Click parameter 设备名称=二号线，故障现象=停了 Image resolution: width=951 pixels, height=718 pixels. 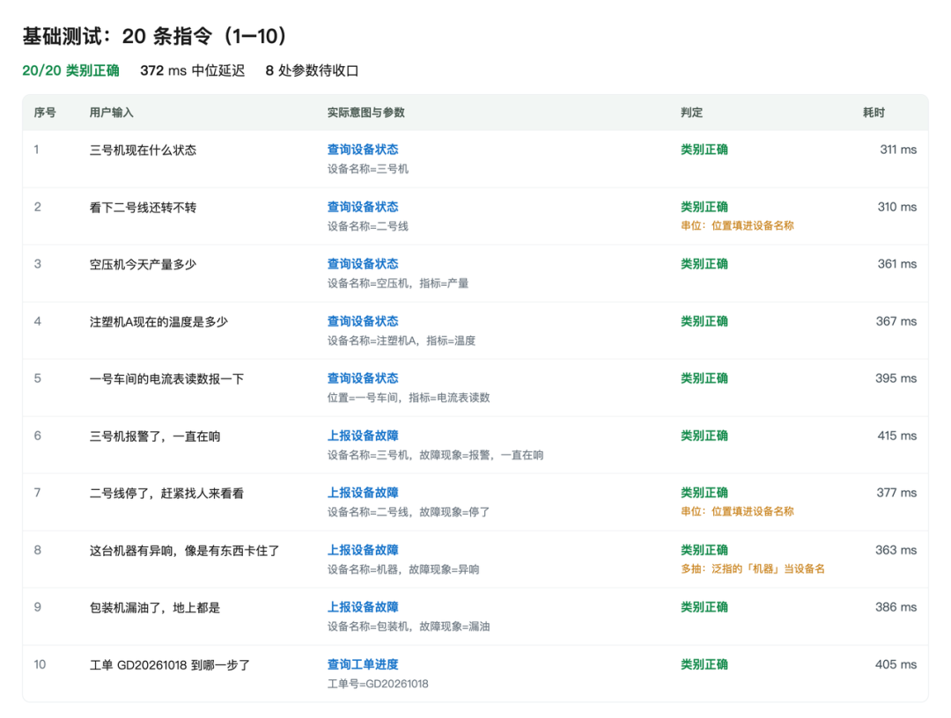pos(409,513)
